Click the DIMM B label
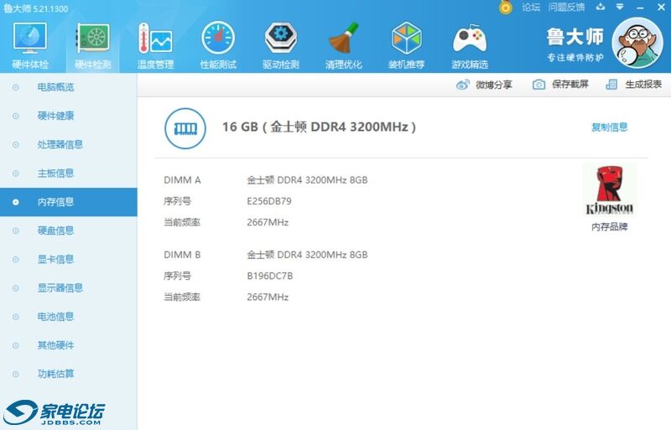The height and width of the screenshot is (430, 671). click(182, 255)
